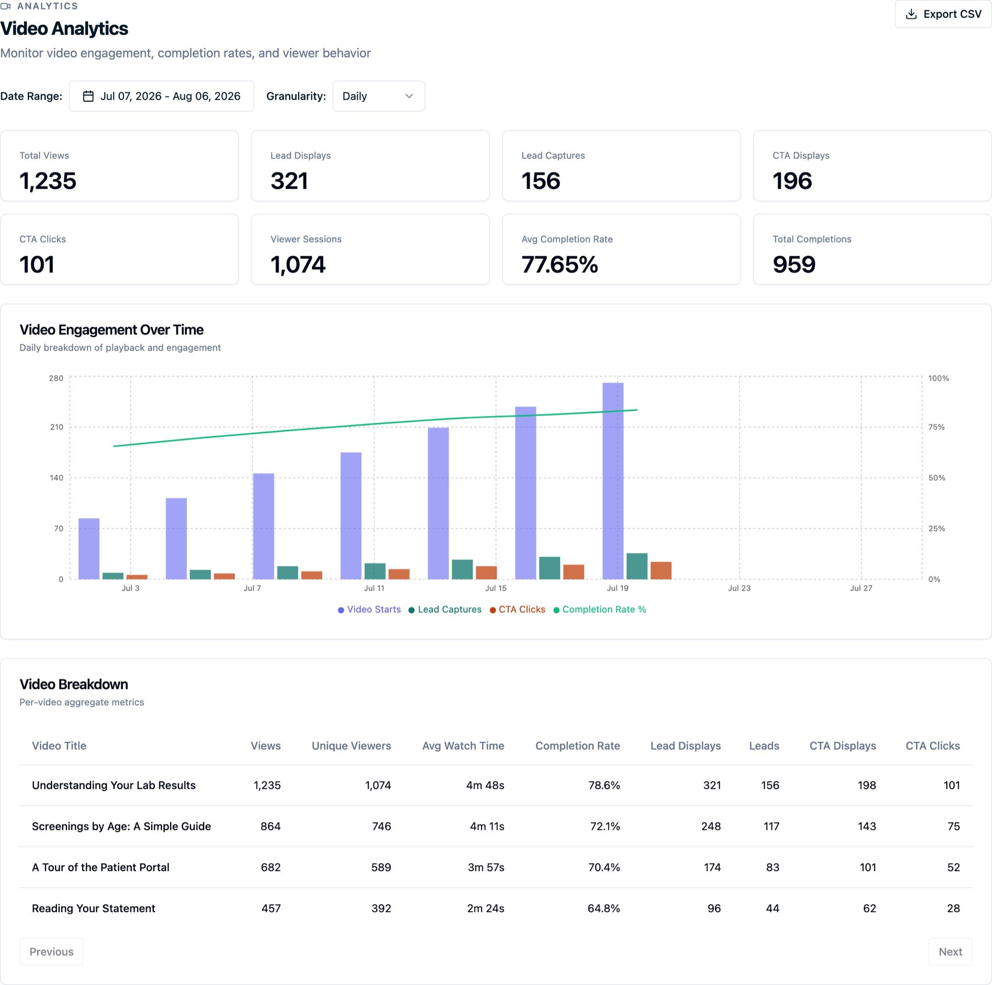Click the 72.1% completion rate cell
Viewport: 992px width, 985px height.
click(605, 826)
